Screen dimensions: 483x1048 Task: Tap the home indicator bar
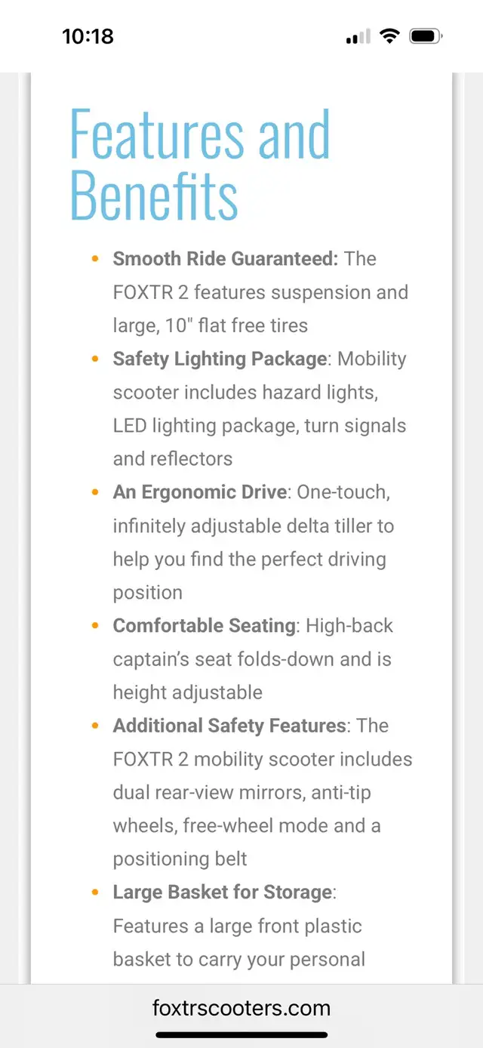[241, 1034]
